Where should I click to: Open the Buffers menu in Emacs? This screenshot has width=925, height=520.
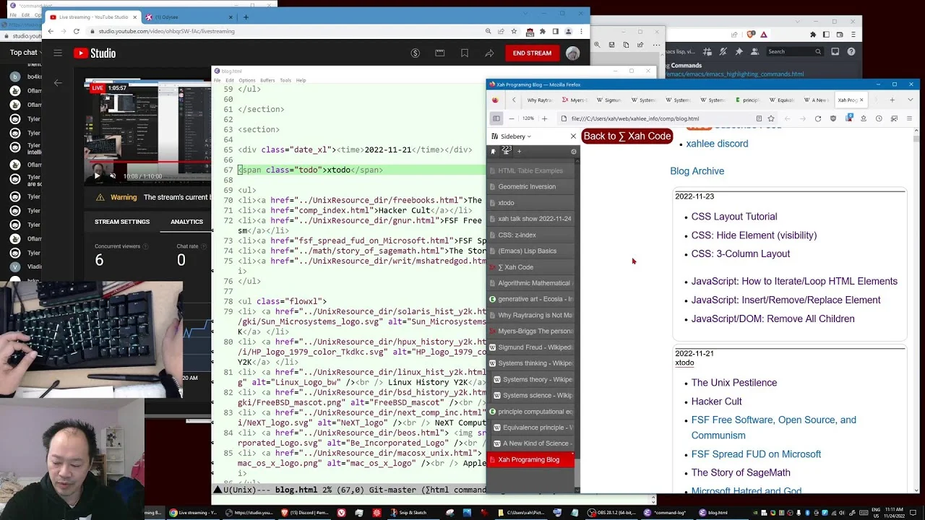pos(267,80)
